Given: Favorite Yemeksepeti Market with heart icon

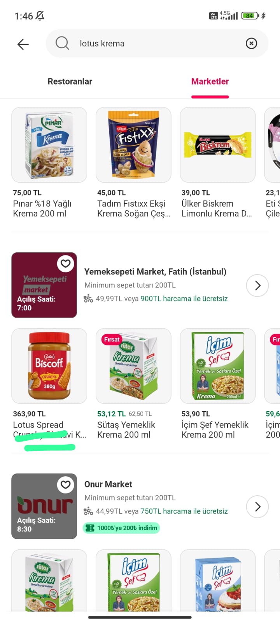Looking at the screenshot, I should [66, 264].
